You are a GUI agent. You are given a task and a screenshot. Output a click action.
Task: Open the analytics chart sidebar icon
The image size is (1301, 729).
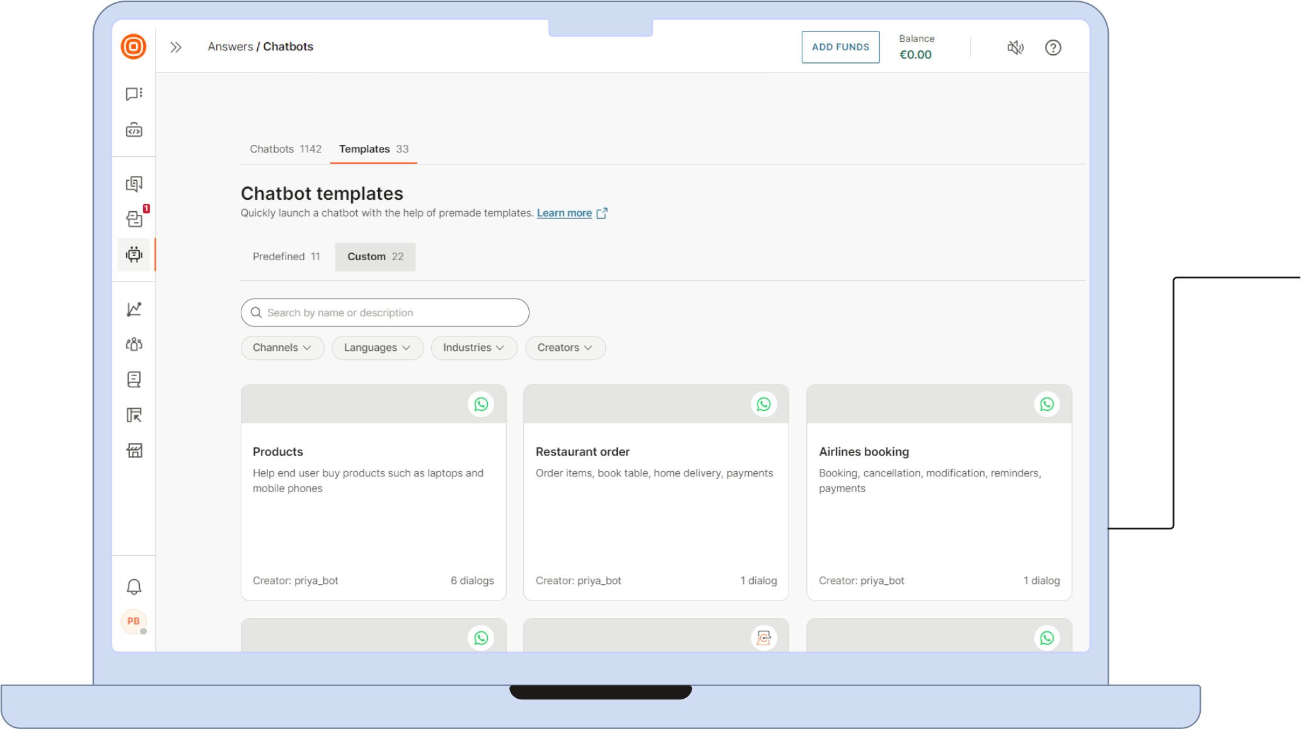(134, 309)
